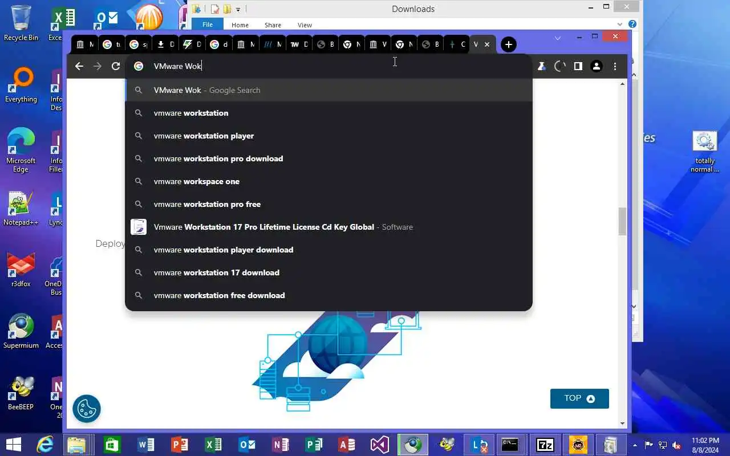Pick suggestion 'vmware workstation 17 download'
Viewport: 730px width, 456px height.
(x=328, y=272)
